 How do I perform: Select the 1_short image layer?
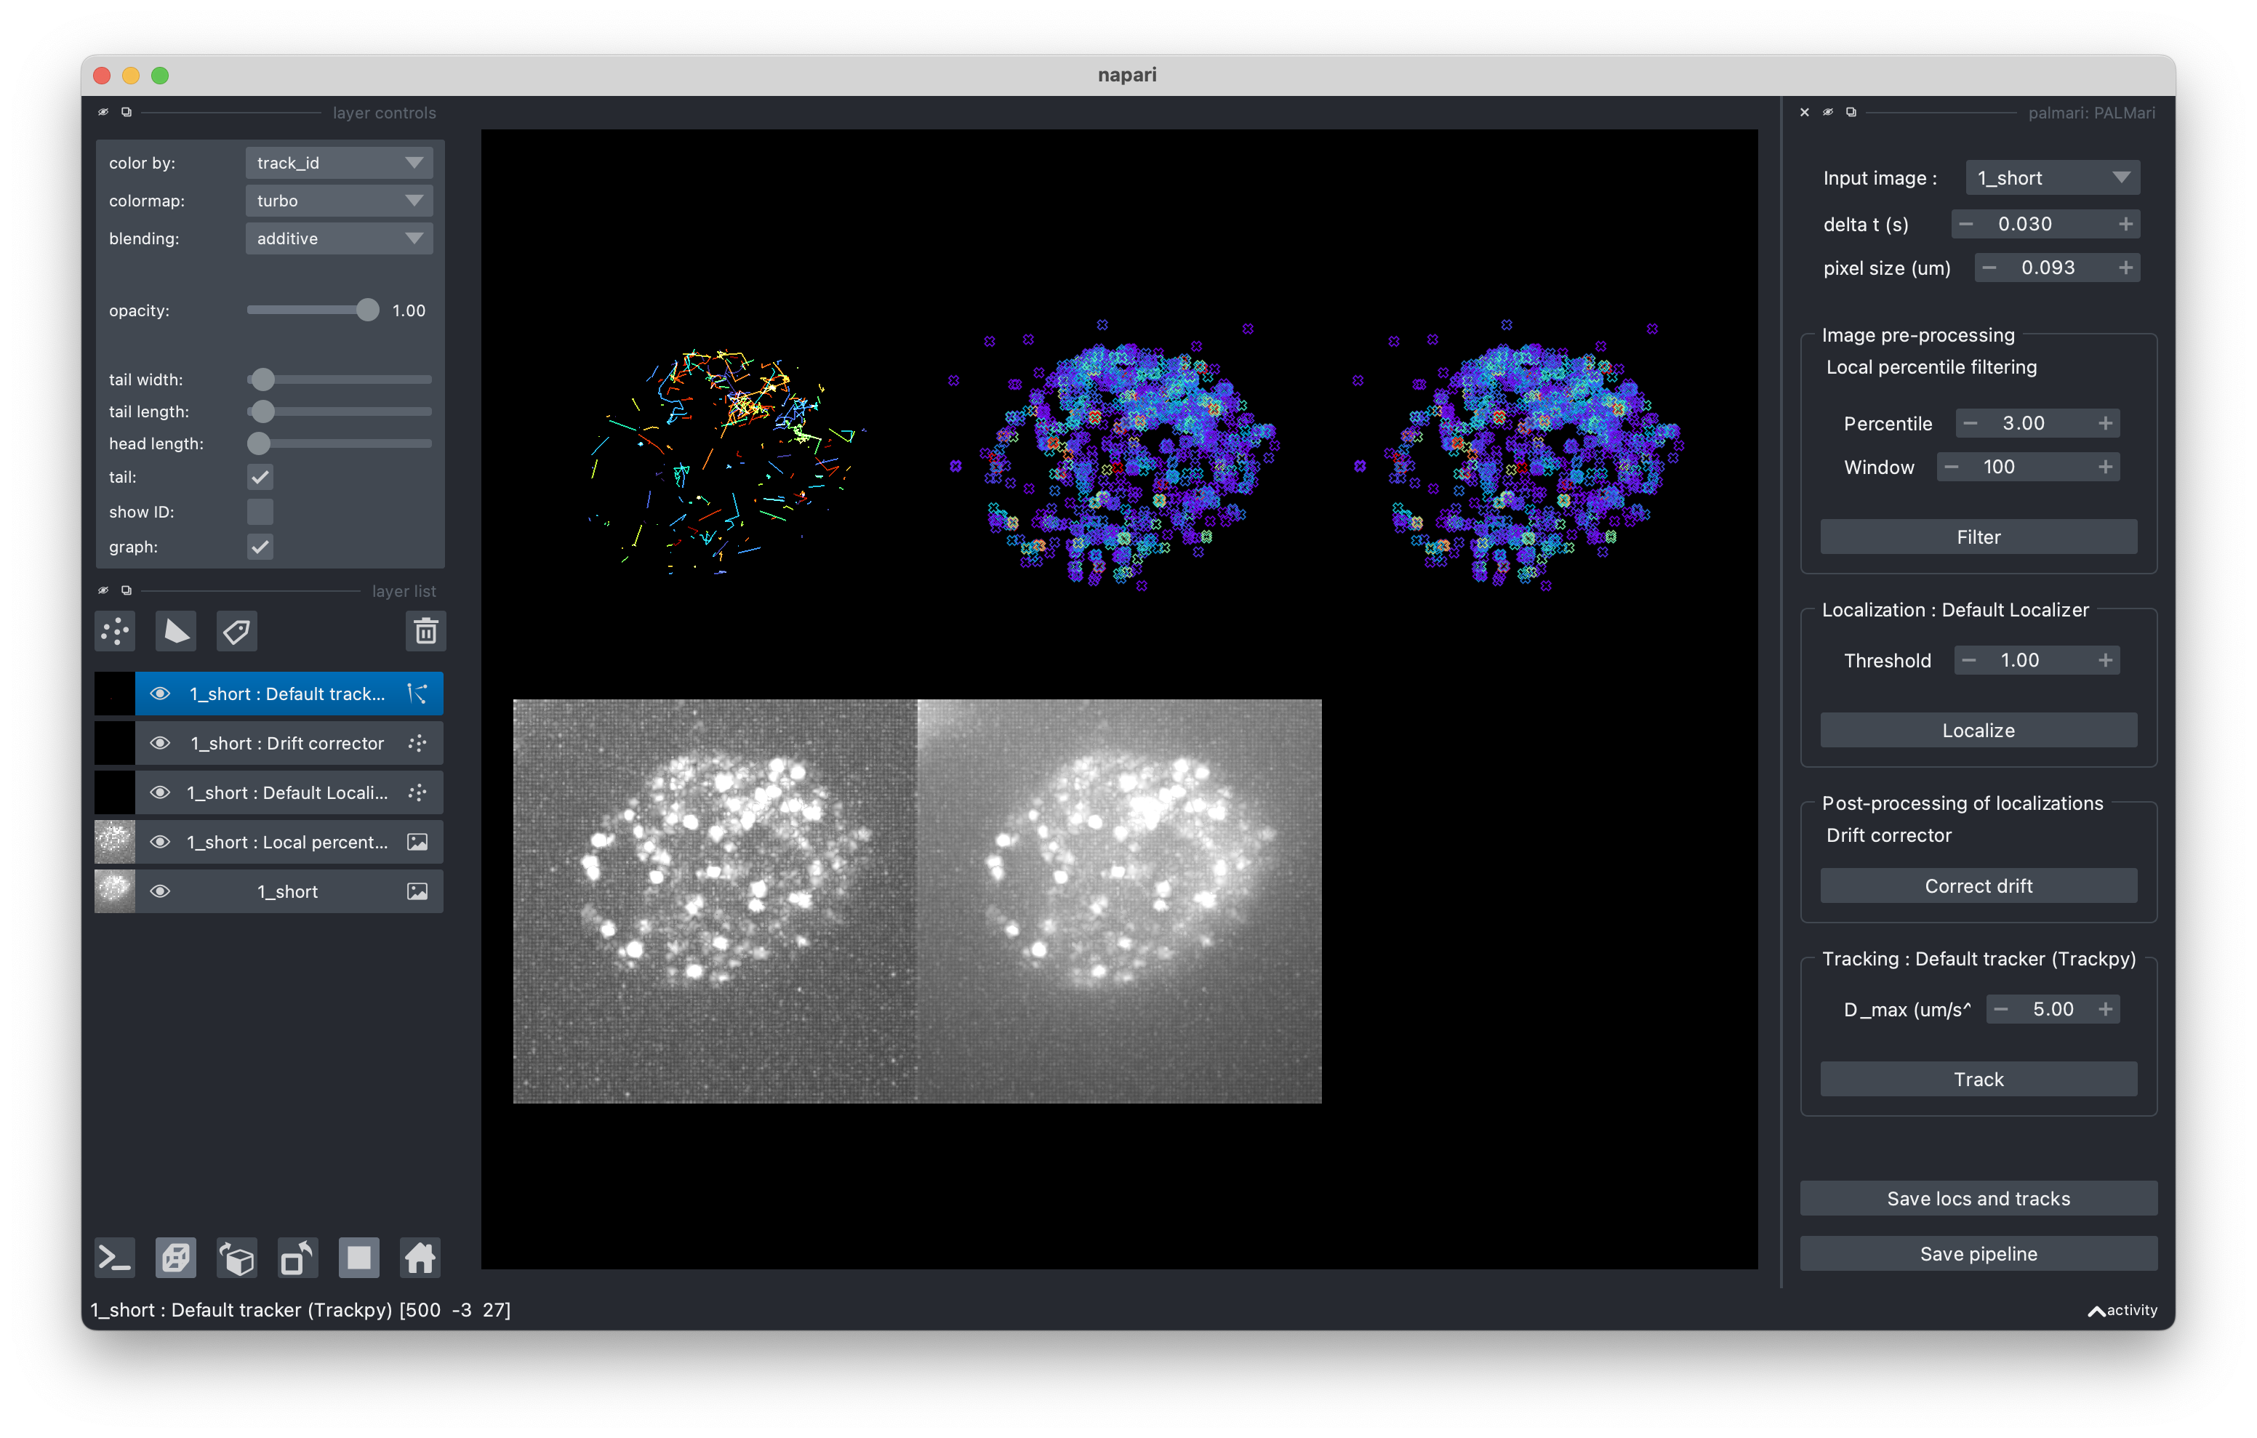[286, 891]
